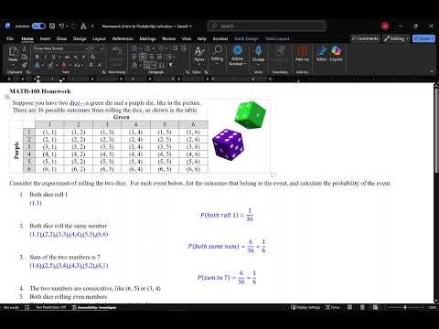Click the Clear All Formatting icon
This screenshot has width=439, height=329.
click(93, 57)
